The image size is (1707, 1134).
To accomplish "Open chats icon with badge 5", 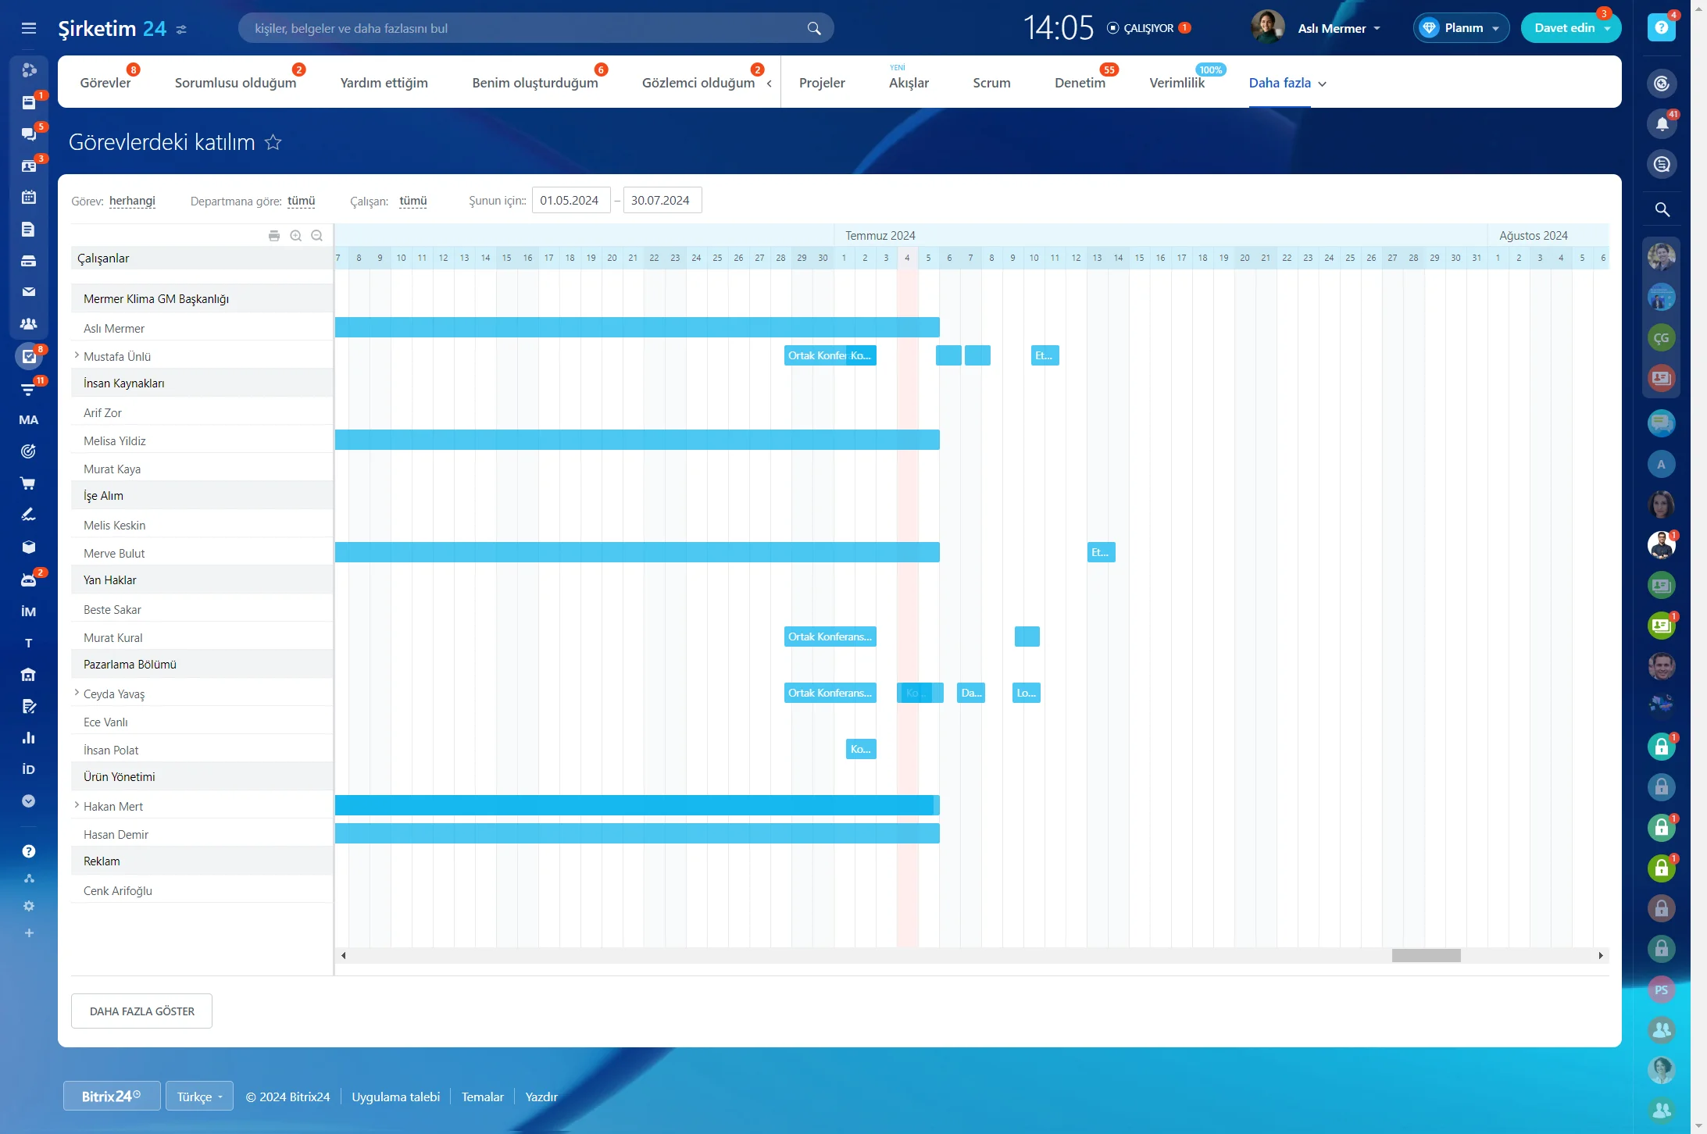I will coord(29,134).
